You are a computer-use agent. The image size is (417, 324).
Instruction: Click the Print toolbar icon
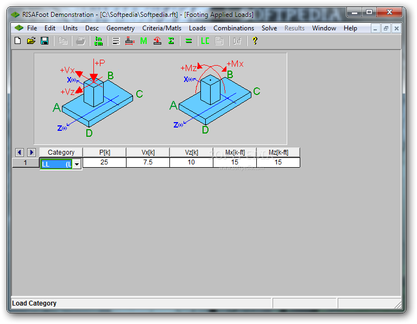80,41
